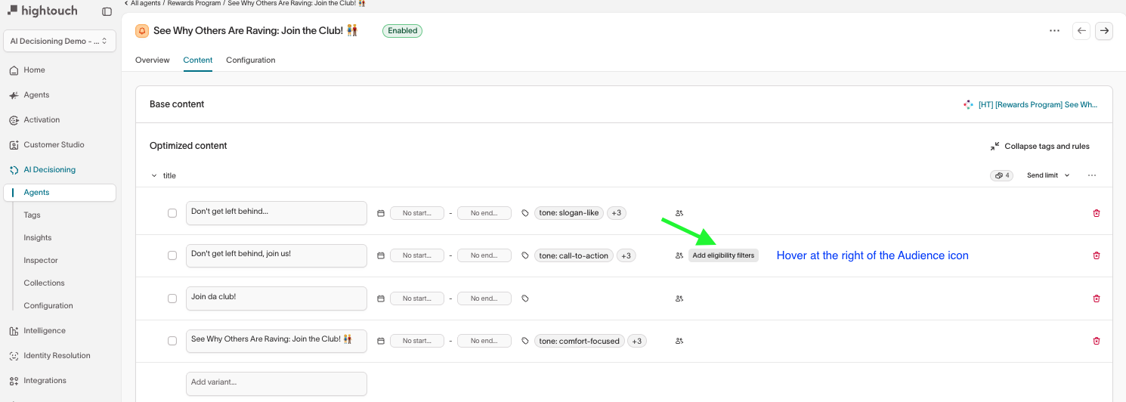Open Insights under AI Decisioning
The image size is (1126, 402).
[x=38, y=237]
